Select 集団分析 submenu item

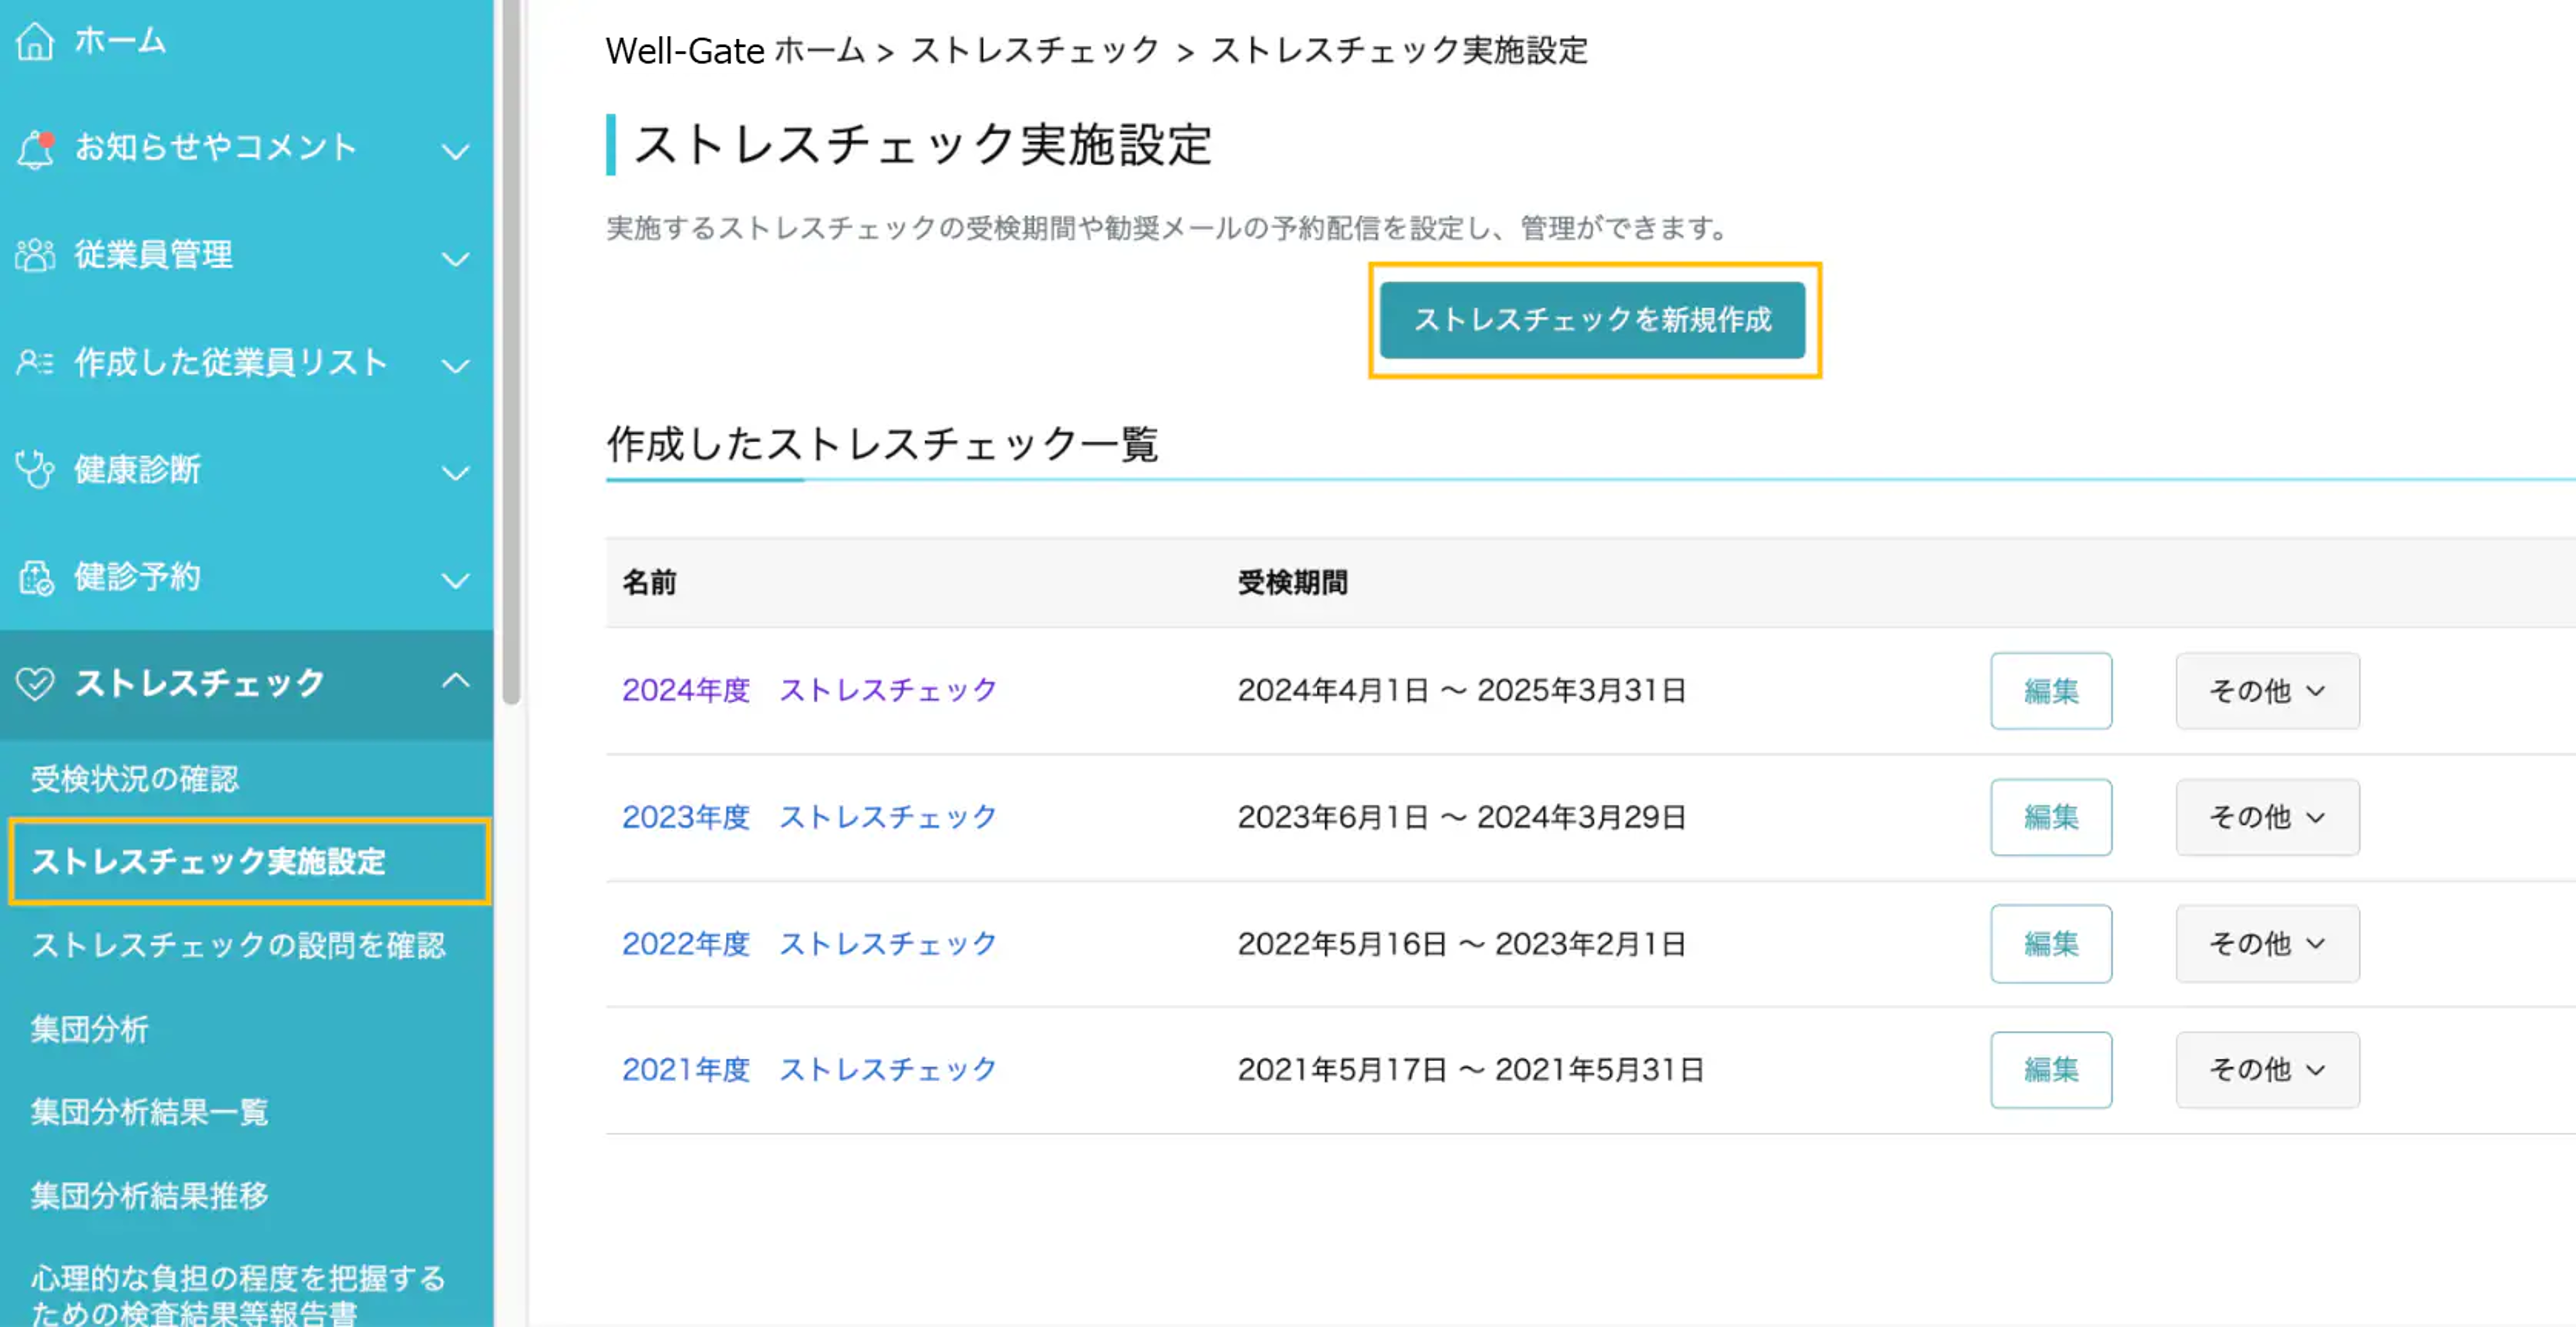tap(90, 1029)
